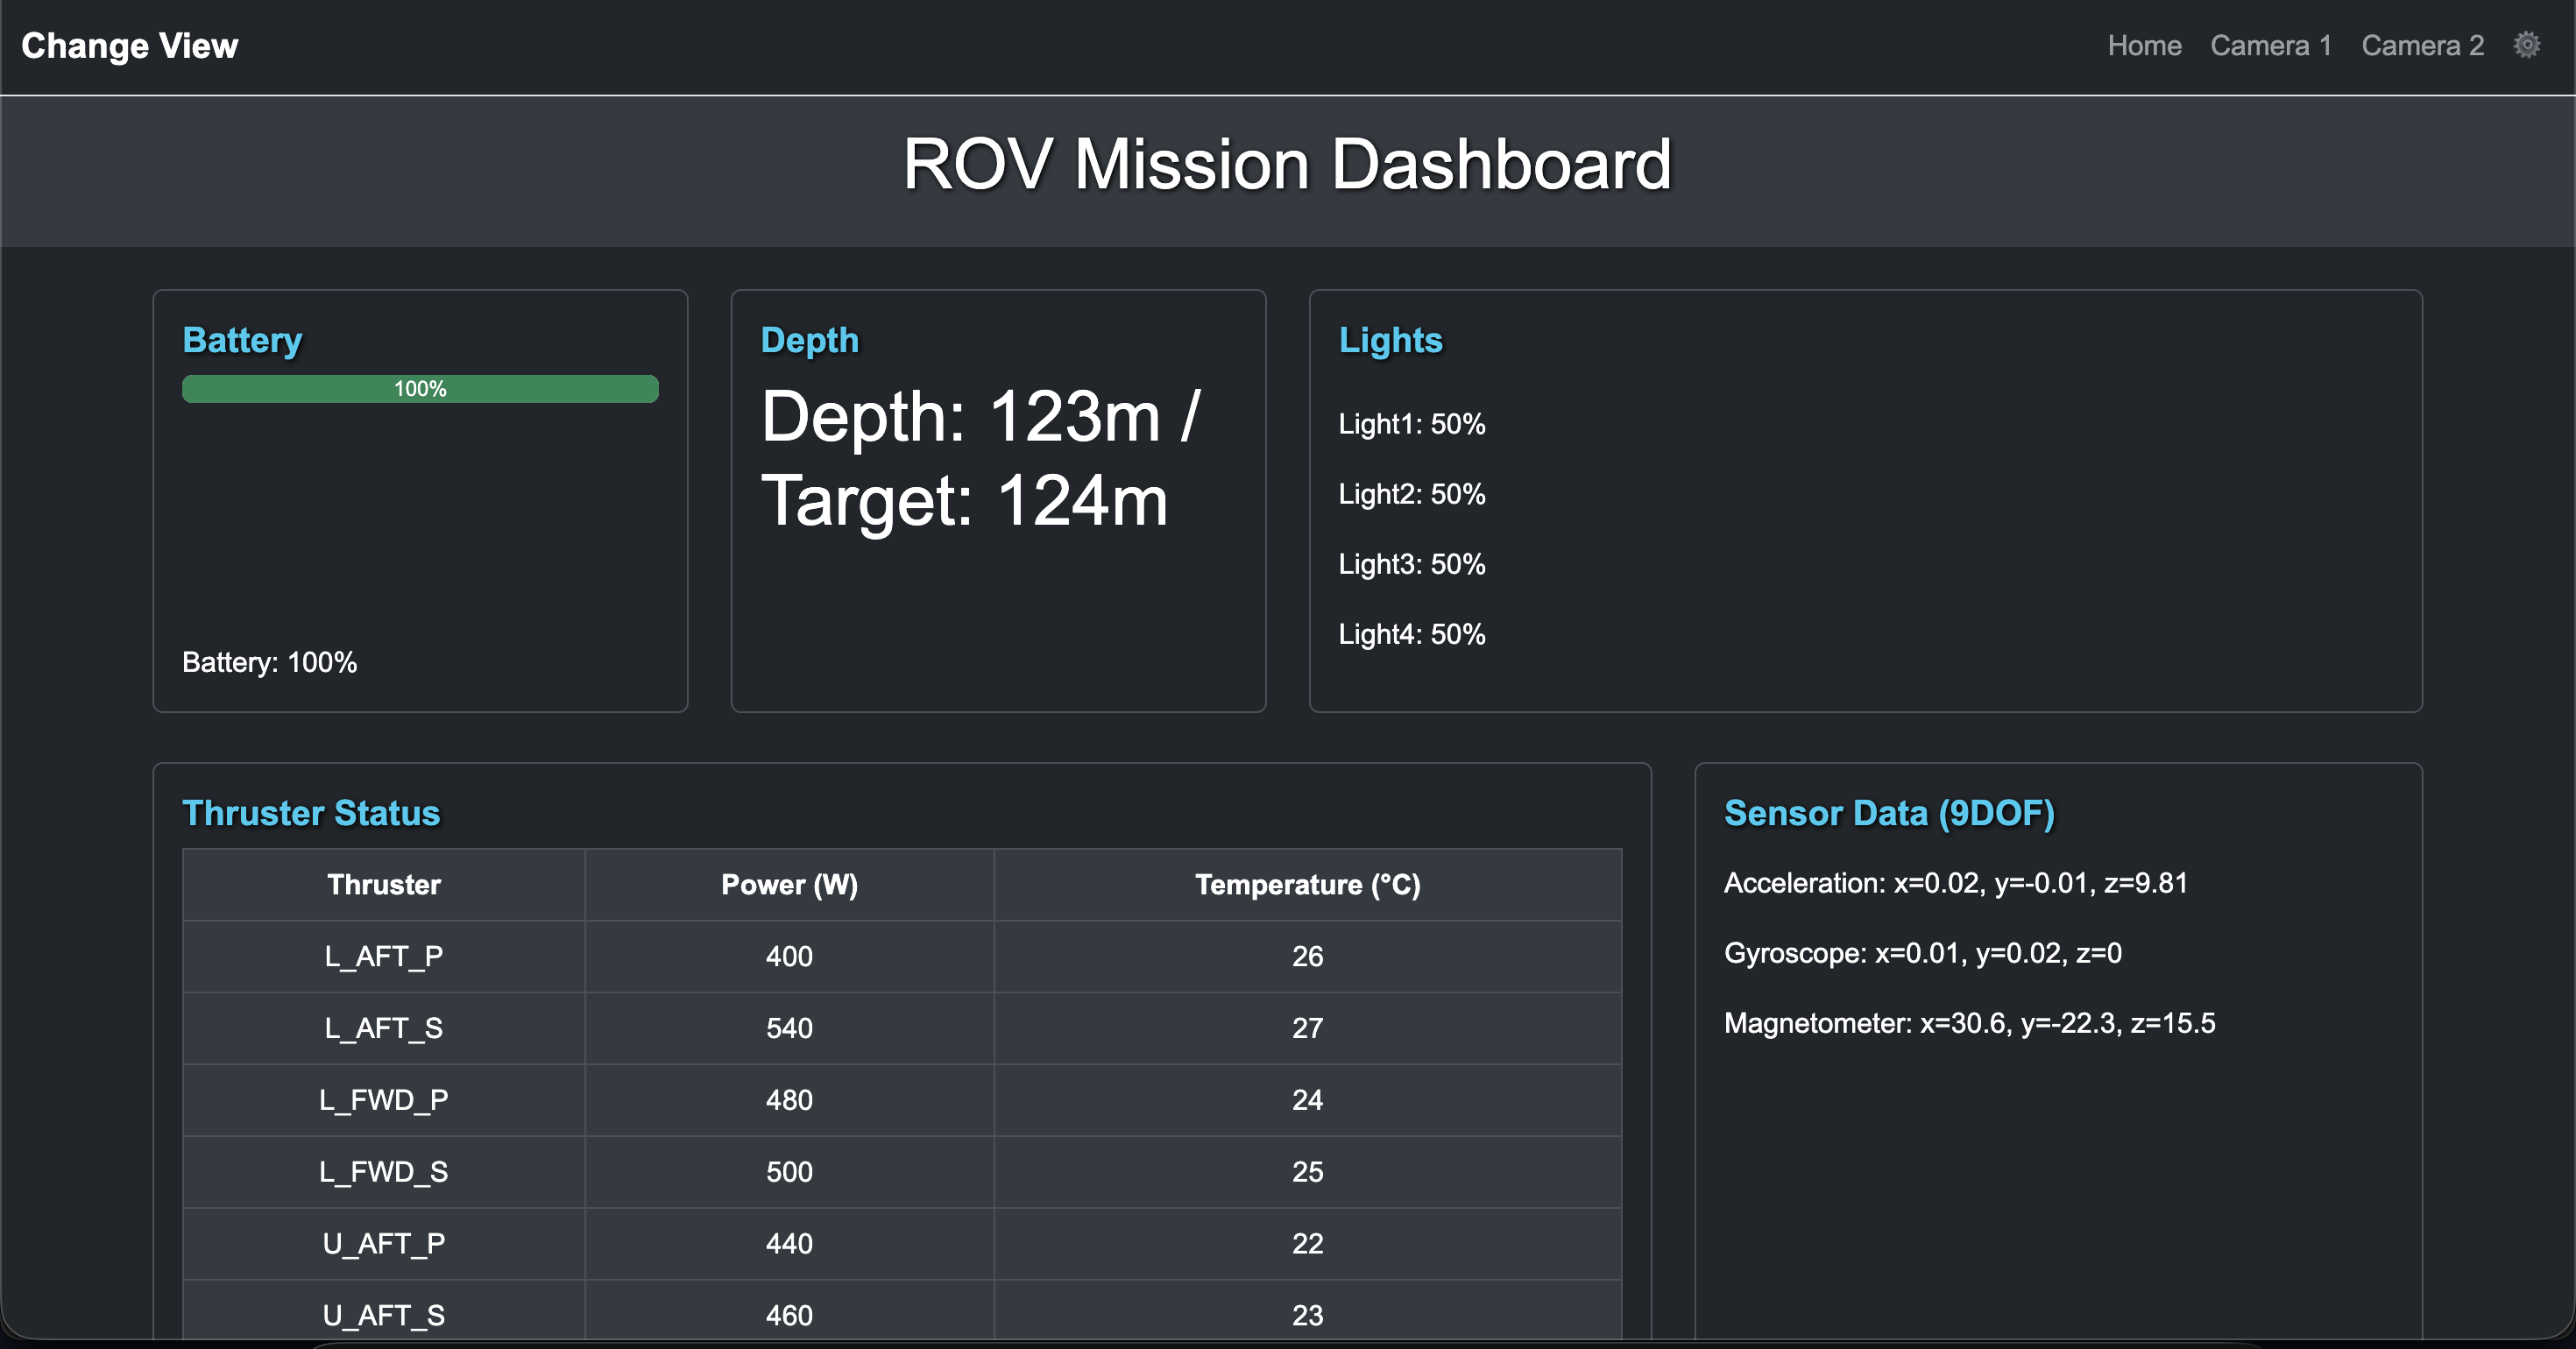Select the Battery: 100% status text
This screenshot has height=1349, width=2576.
pyautogui.click(x=269, y=662)
